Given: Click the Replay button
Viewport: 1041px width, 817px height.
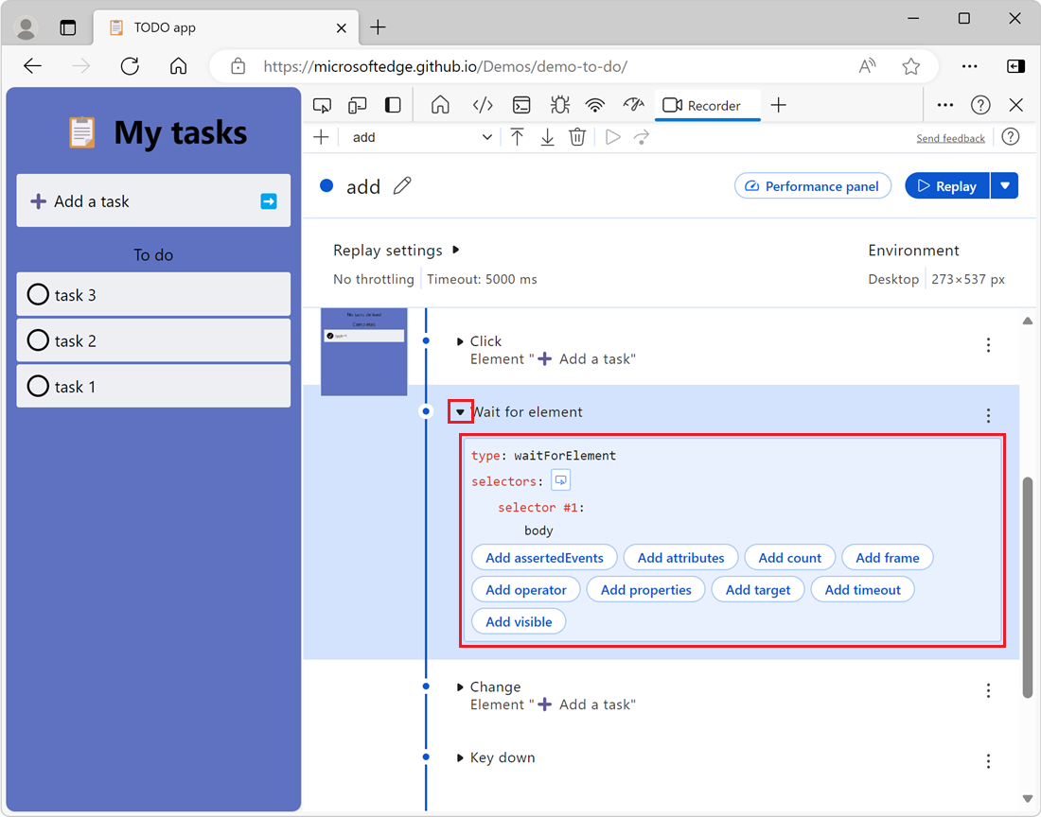Looking at the screenshot, I should (946, 185).
